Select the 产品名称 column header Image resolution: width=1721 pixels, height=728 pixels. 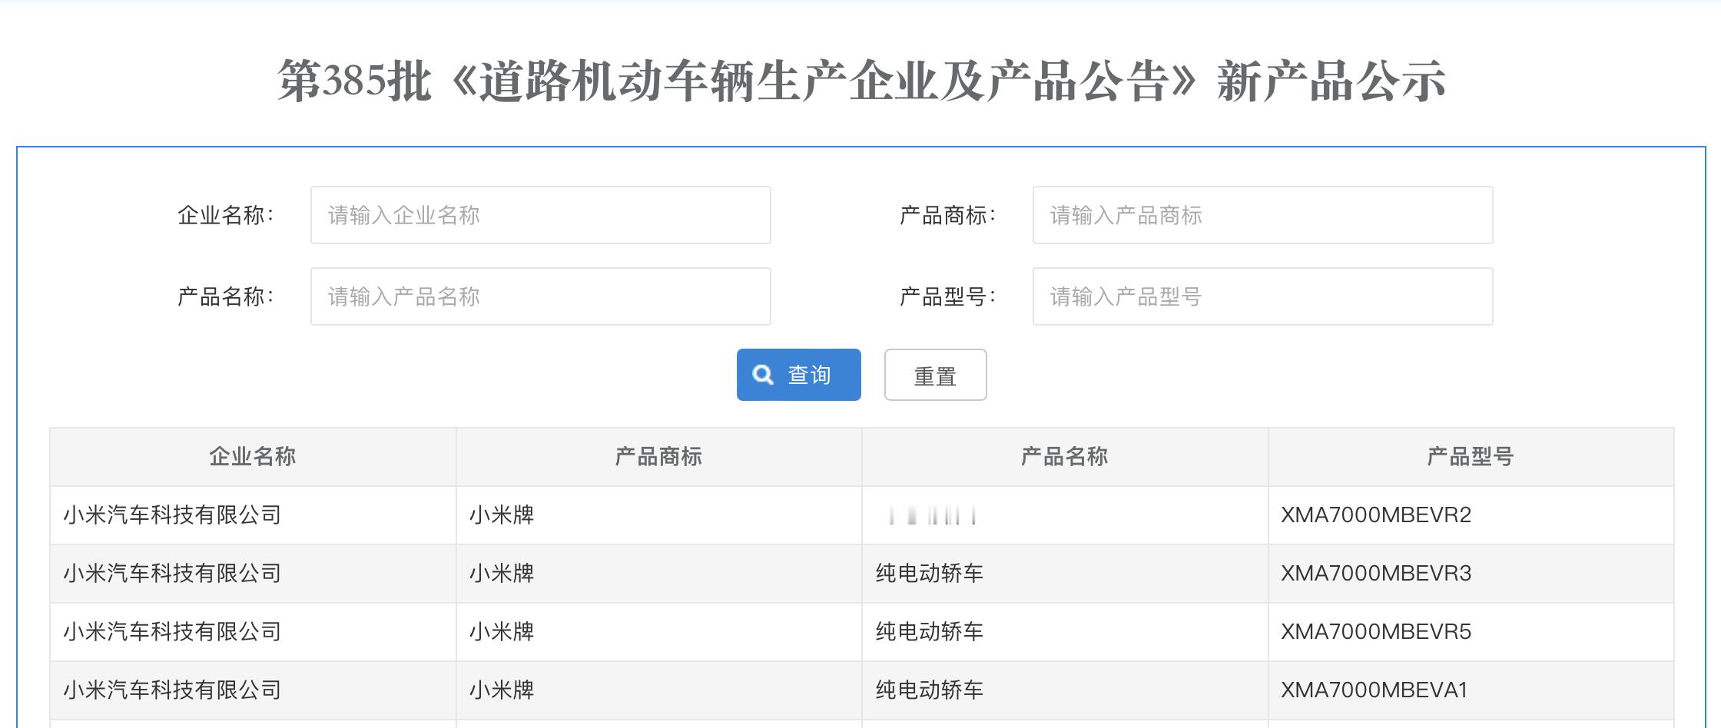pos(1064,457)
